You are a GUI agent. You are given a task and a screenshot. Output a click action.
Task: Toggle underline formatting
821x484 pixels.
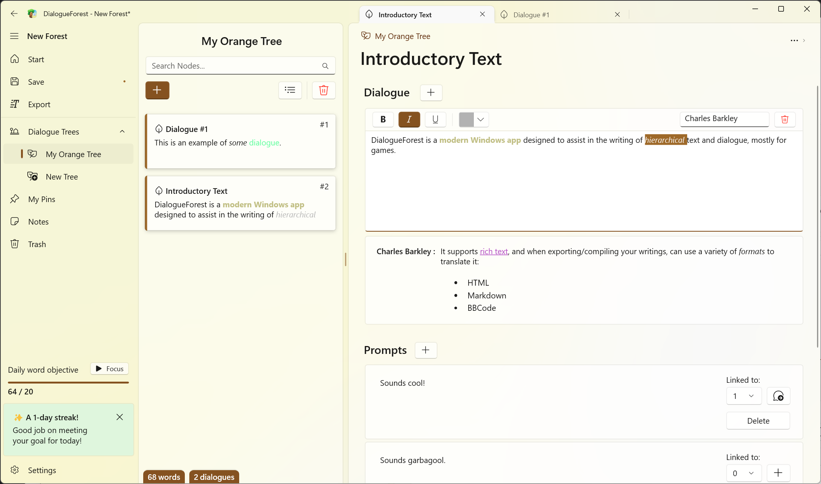tap(435, 119)
